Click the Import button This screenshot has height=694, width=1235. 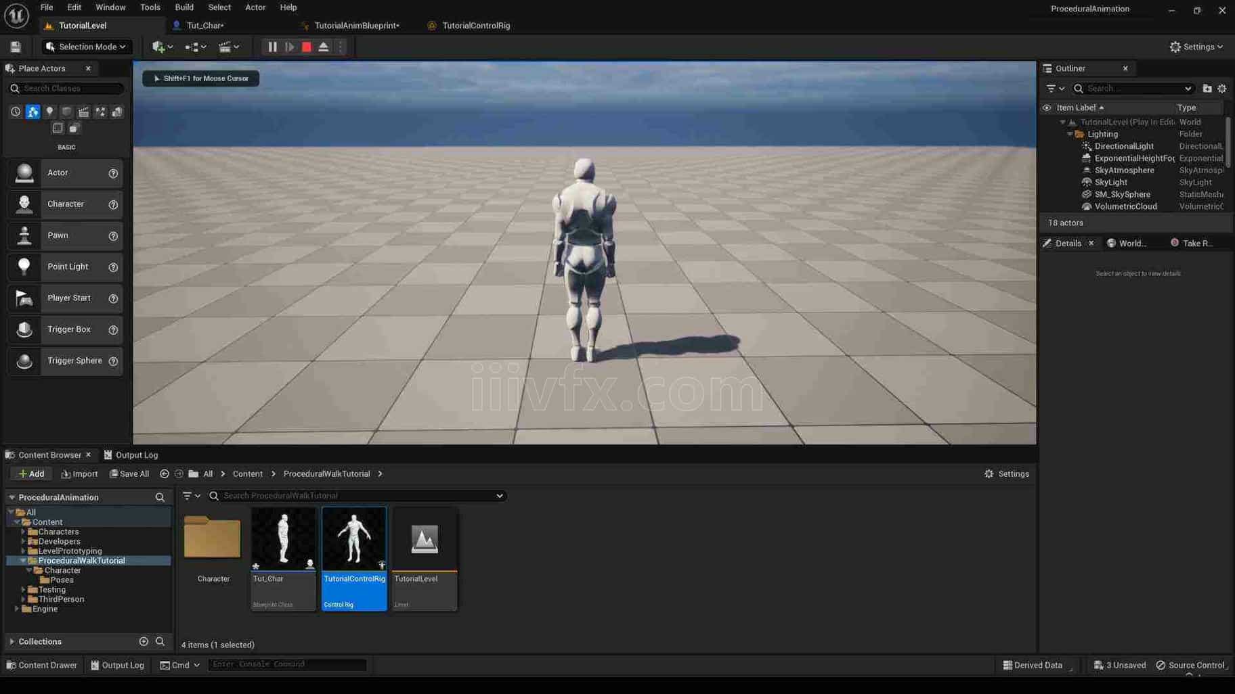(79, 474)
